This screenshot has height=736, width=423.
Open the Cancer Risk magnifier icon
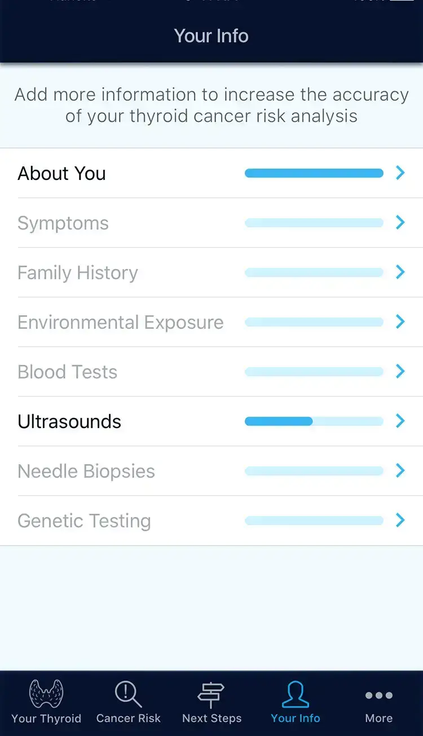pyautogui.click(x=128, y=694)
